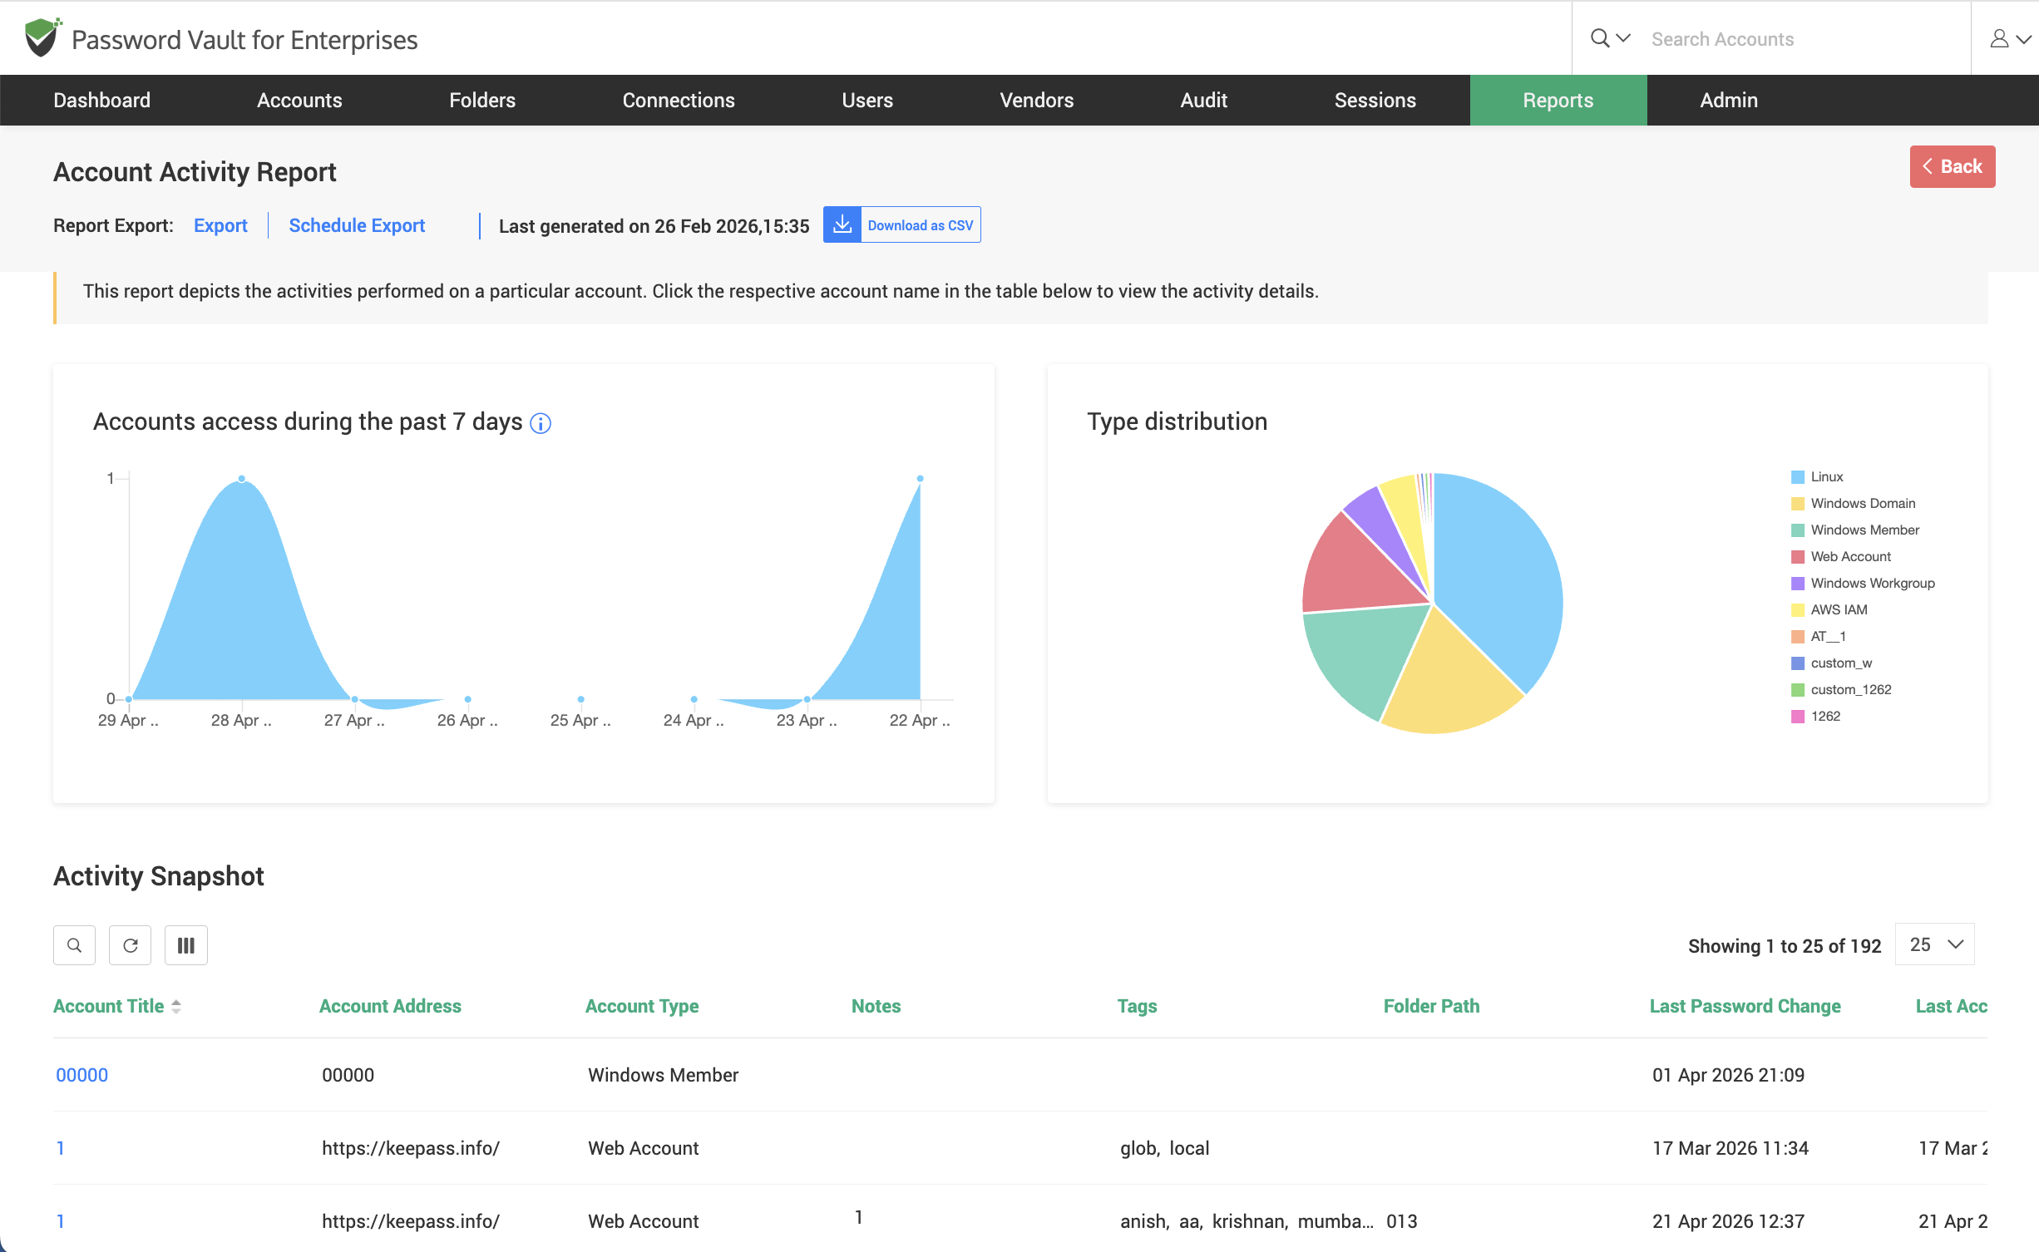Open the account named 00000
The height and width of the screenshot is (1252, 2039).
[81, 1075]
